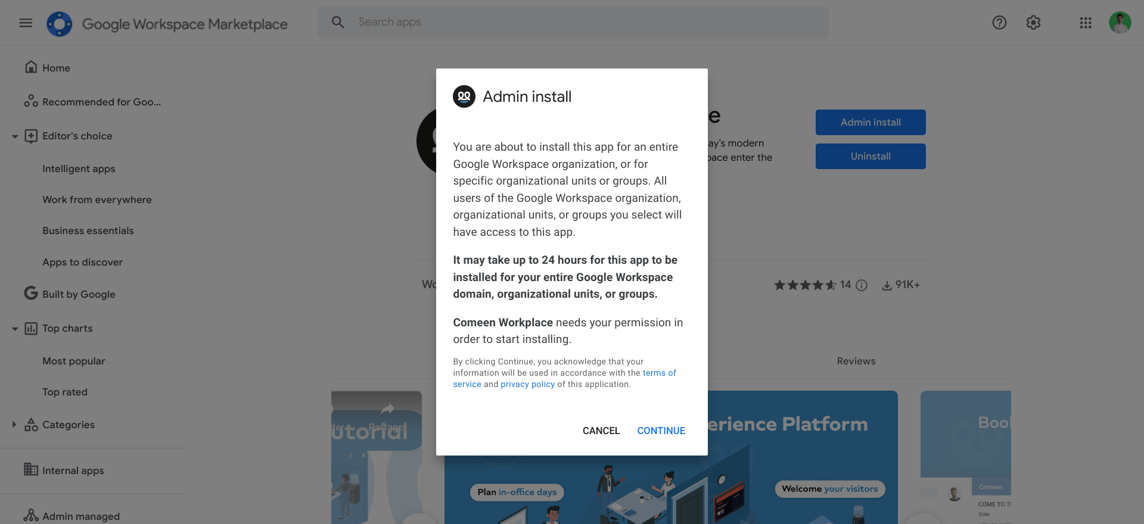Click the Google Workspace Marketplace logo

tap(60, 24)
